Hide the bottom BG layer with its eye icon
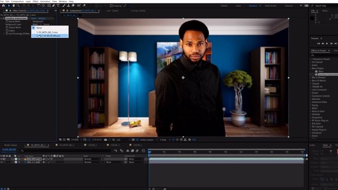Image resolution: width=338 pixels, height=190 pixels. click(x=2, y=162)
